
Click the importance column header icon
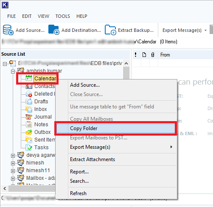[x=136, y=55]
